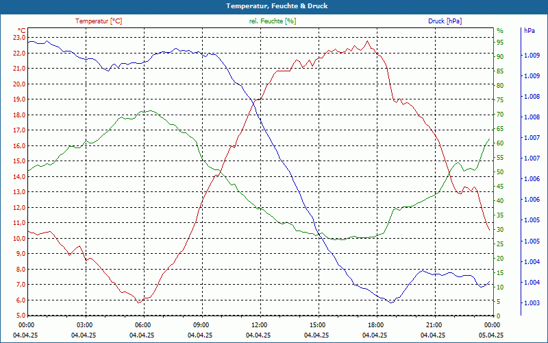Click the chart title "Temperatur, Feuchte & Druck"
This screenshot has height=343, width=548.
point(277,6)
